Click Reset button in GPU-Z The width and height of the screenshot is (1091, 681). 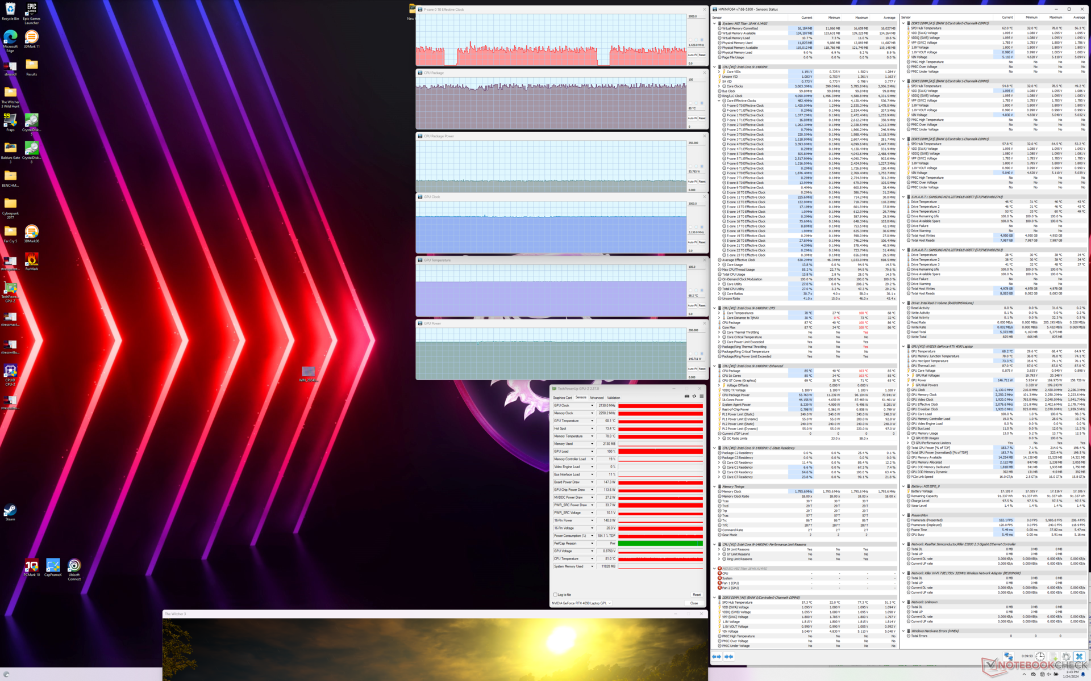(696, 595)
